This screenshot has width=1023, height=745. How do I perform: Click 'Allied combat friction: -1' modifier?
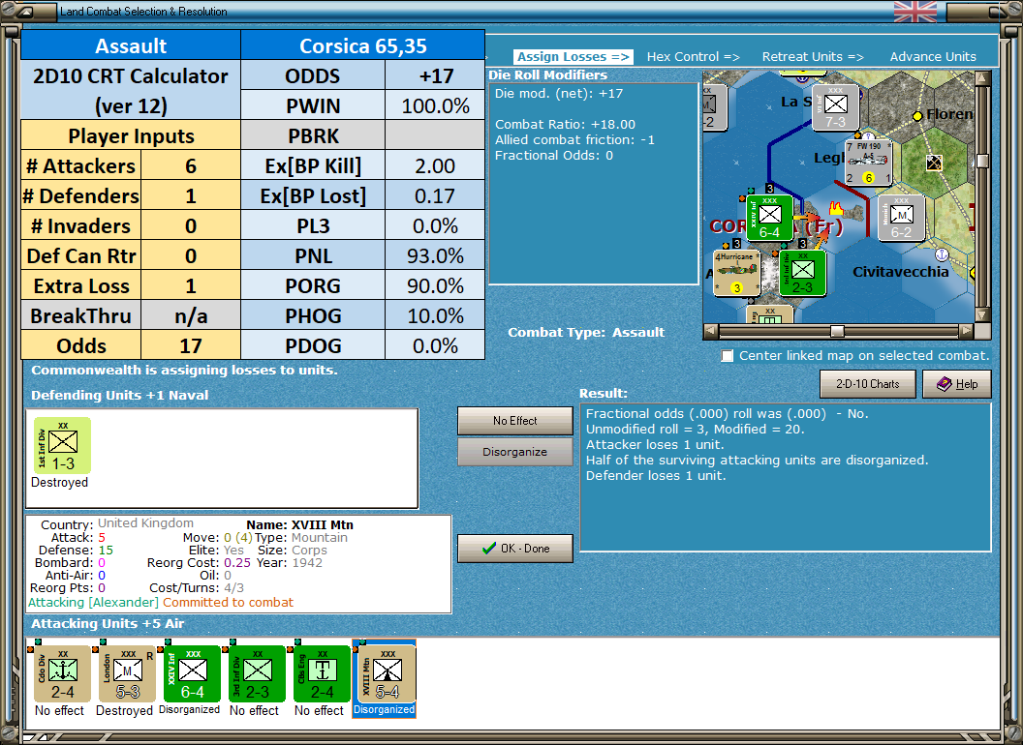pos(574,139)
